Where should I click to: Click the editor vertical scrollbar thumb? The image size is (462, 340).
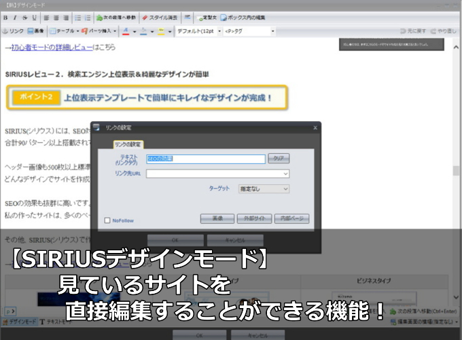point(456,171)
